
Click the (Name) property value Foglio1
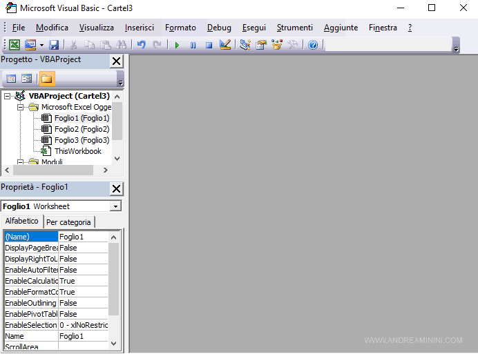point(83,237)
